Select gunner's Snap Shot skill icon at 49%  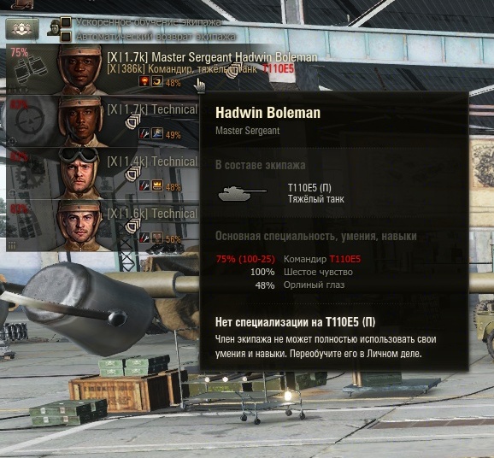pyautogui.click(x=157, y=134)
